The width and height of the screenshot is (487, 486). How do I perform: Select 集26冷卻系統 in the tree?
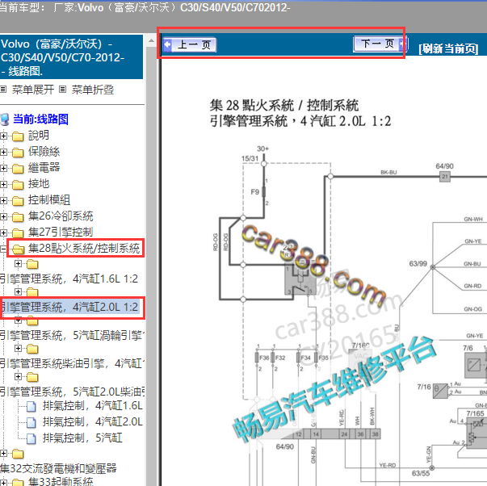tap(61, 216)
